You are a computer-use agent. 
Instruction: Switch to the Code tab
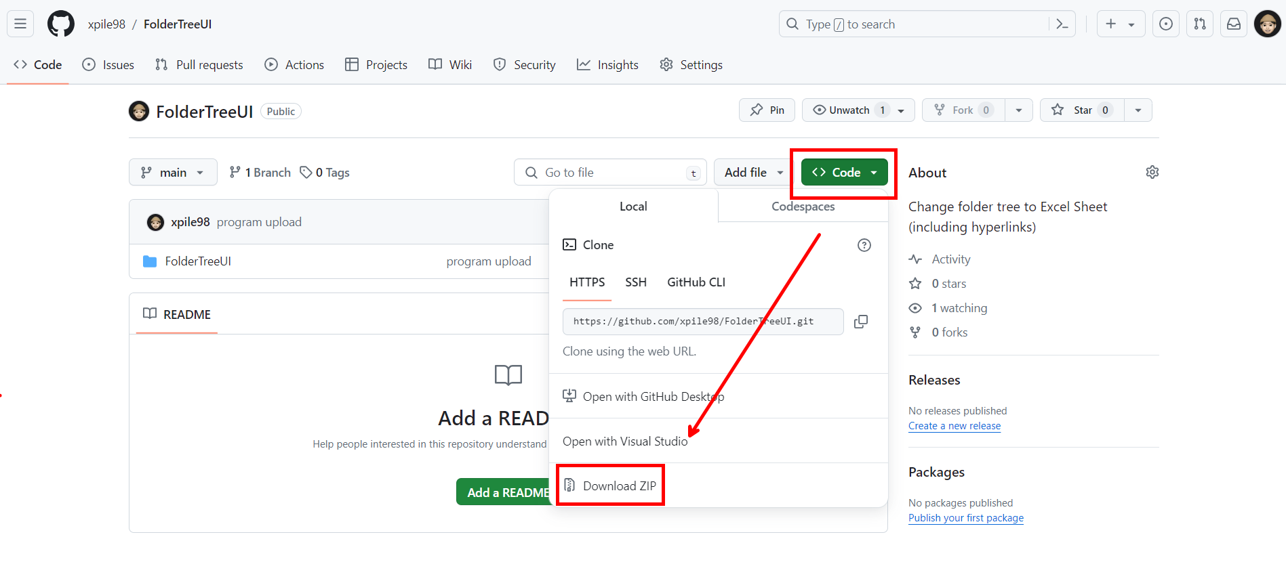(x=38, y=65)
